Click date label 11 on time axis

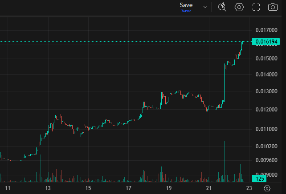click(x=8, y=188)
